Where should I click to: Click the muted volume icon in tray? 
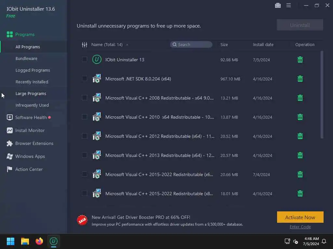[x=296, y=241]
